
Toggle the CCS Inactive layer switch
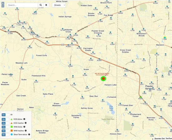tap(5, 123)
